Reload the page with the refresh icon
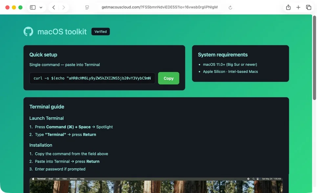The width and height of the screenshot is (317, 193). (x=230, y=8)
